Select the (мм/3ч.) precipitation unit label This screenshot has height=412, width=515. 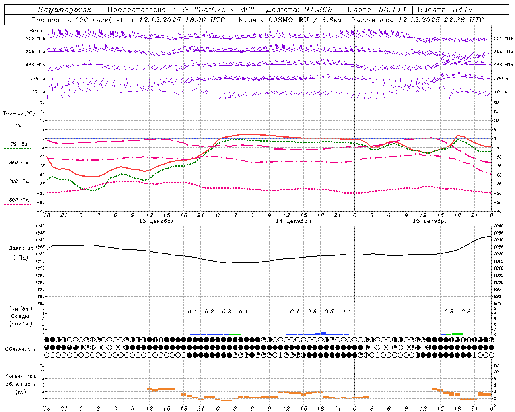click(x=21, y=309)
